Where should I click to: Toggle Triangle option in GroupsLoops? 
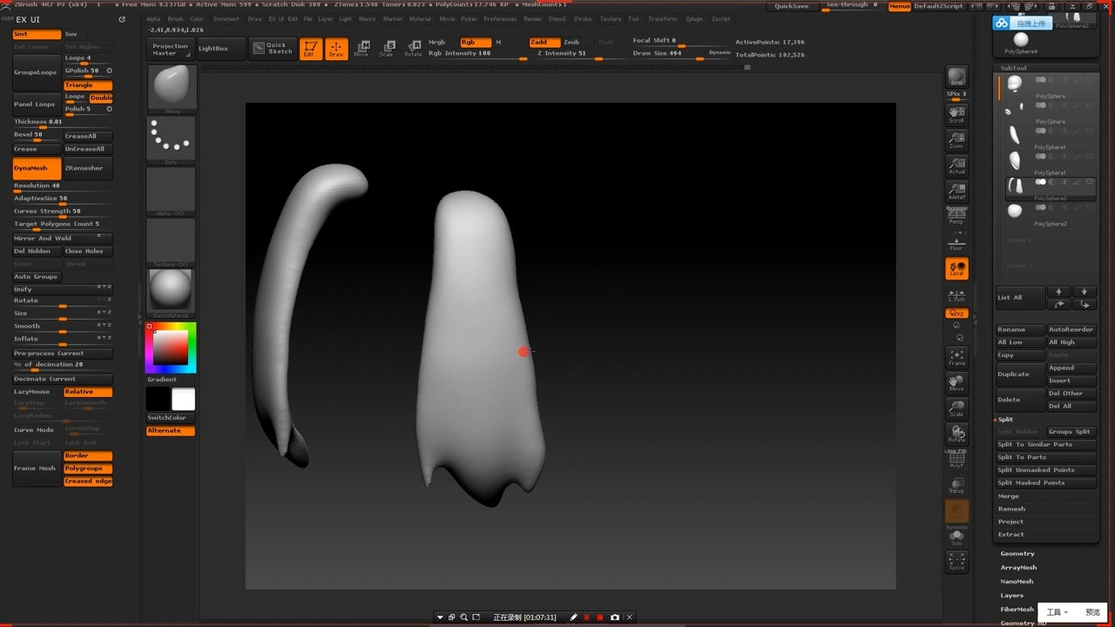pyautogui.click(x=88, y=85)
